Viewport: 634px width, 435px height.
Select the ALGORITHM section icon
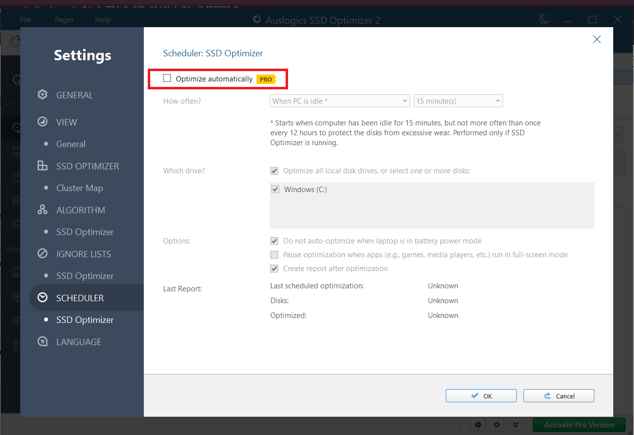[x=42, y=209]
